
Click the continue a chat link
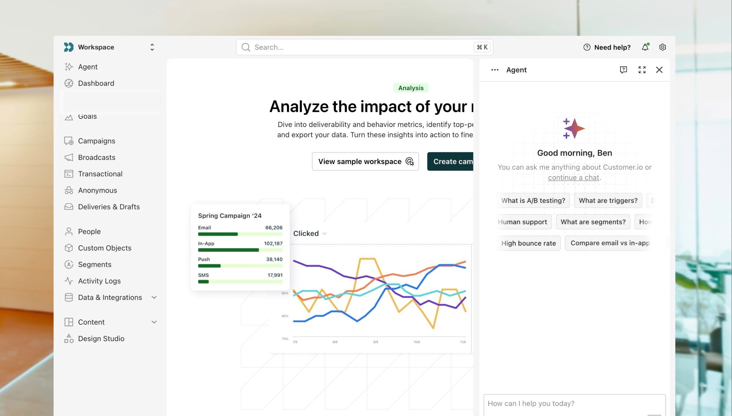(573, 178)
